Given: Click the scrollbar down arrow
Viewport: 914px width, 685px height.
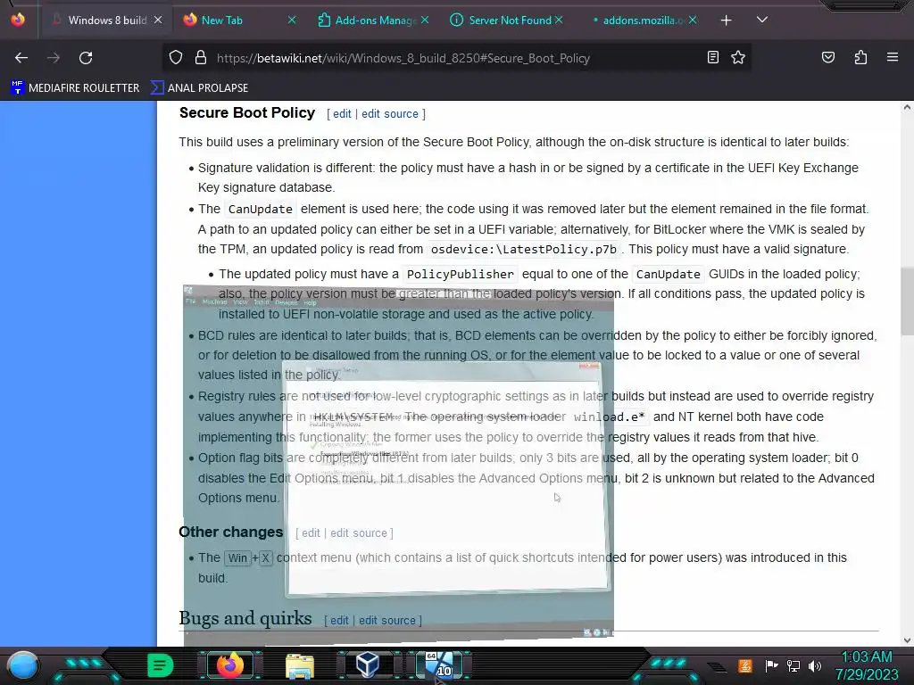Looking at the screenshot, I should coord(907,640).
